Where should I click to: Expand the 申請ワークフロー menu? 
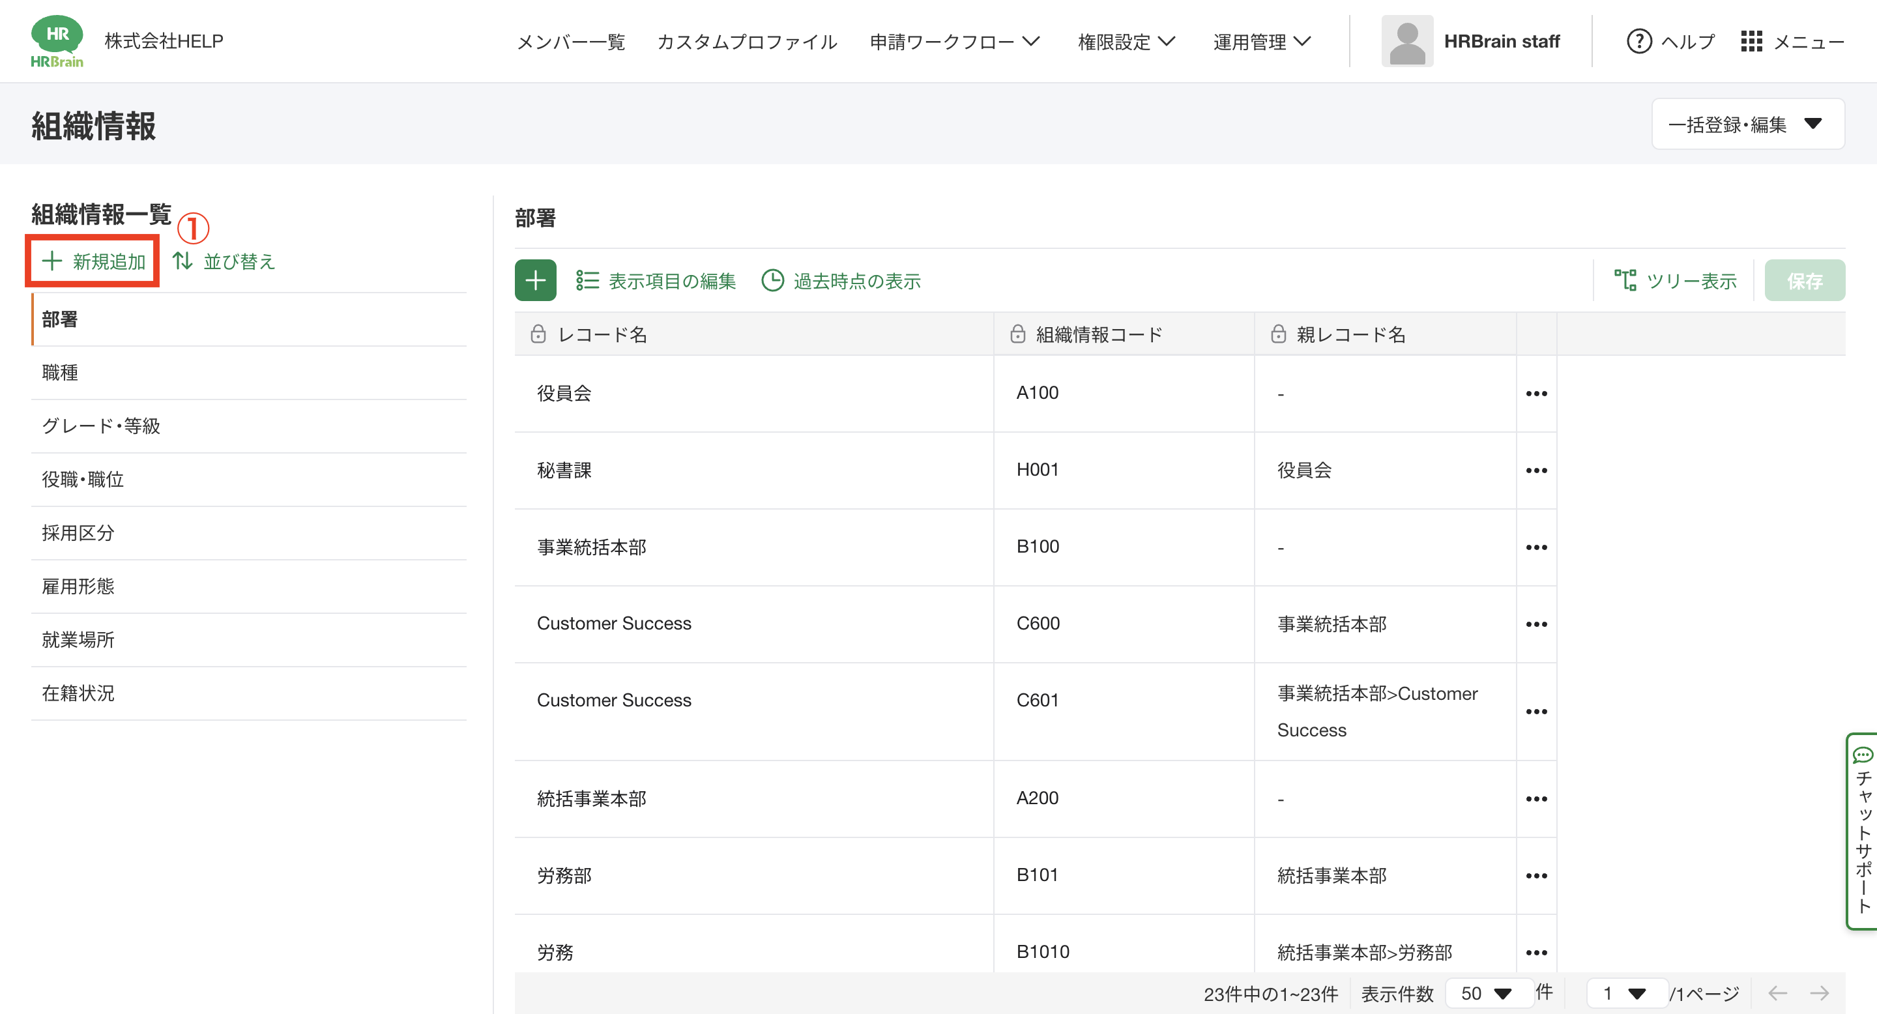tap(955, 42)
